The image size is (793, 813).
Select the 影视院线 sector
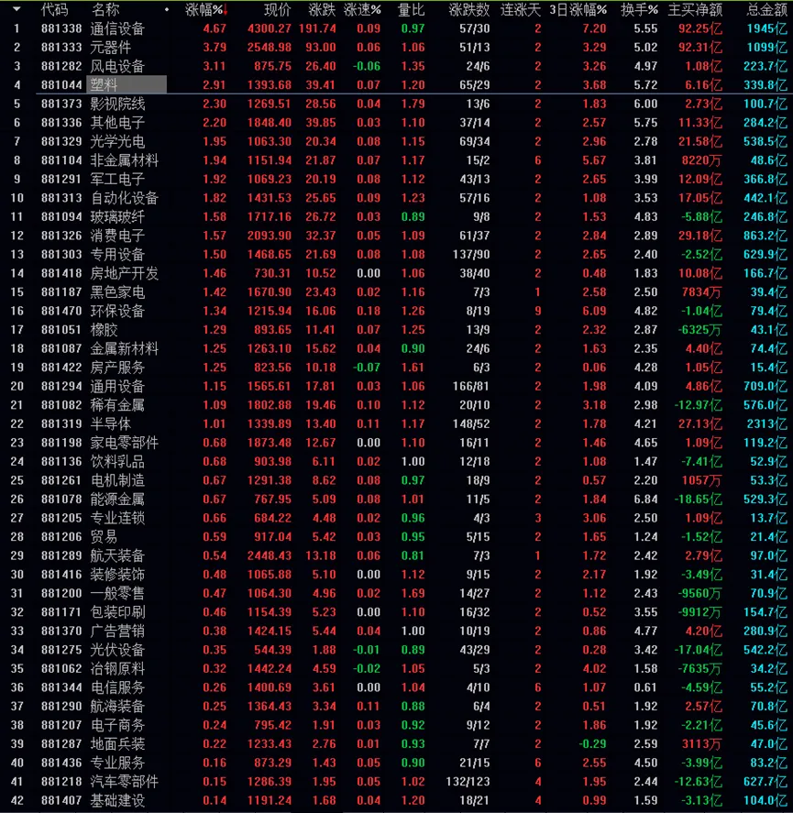(x=117, y=104)
